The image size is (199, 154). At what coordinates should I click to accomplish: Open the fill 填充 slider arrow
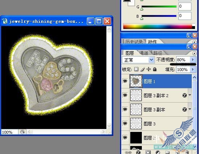tap(193, 69)
